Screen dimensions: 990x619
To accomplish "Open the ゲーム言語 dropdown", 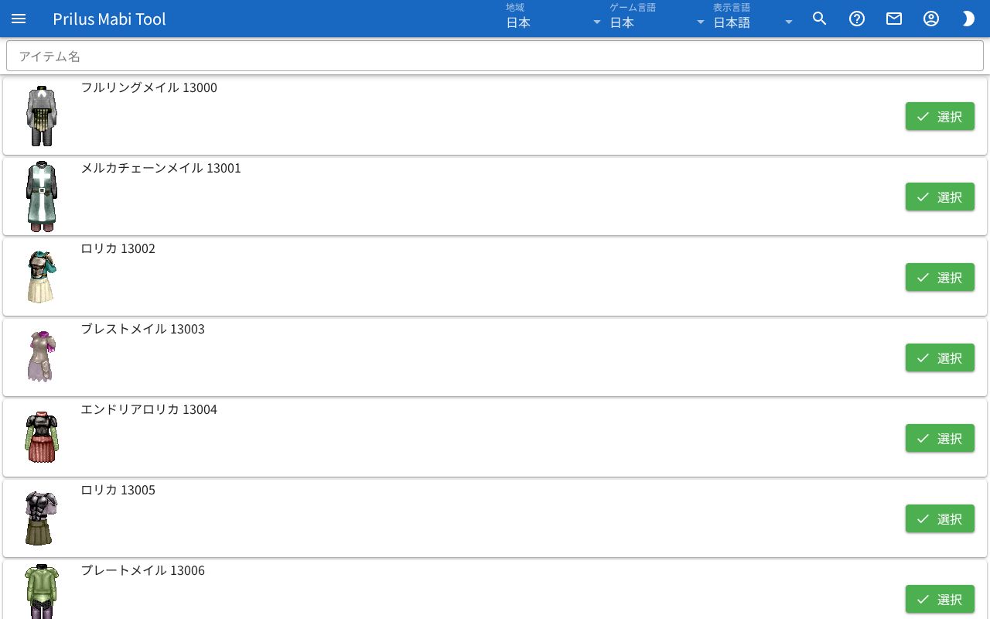I will [657, 19].
